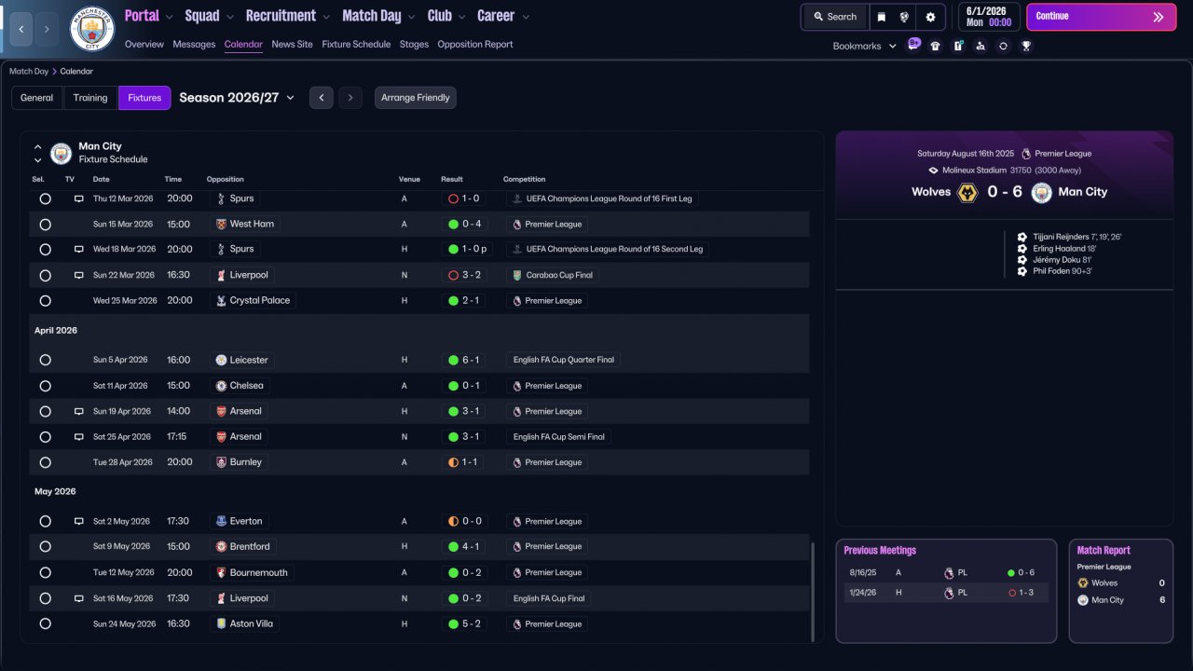Select the Brentford fixture radio button
The image size is (1193, 671).
click(x=45, y=547)
